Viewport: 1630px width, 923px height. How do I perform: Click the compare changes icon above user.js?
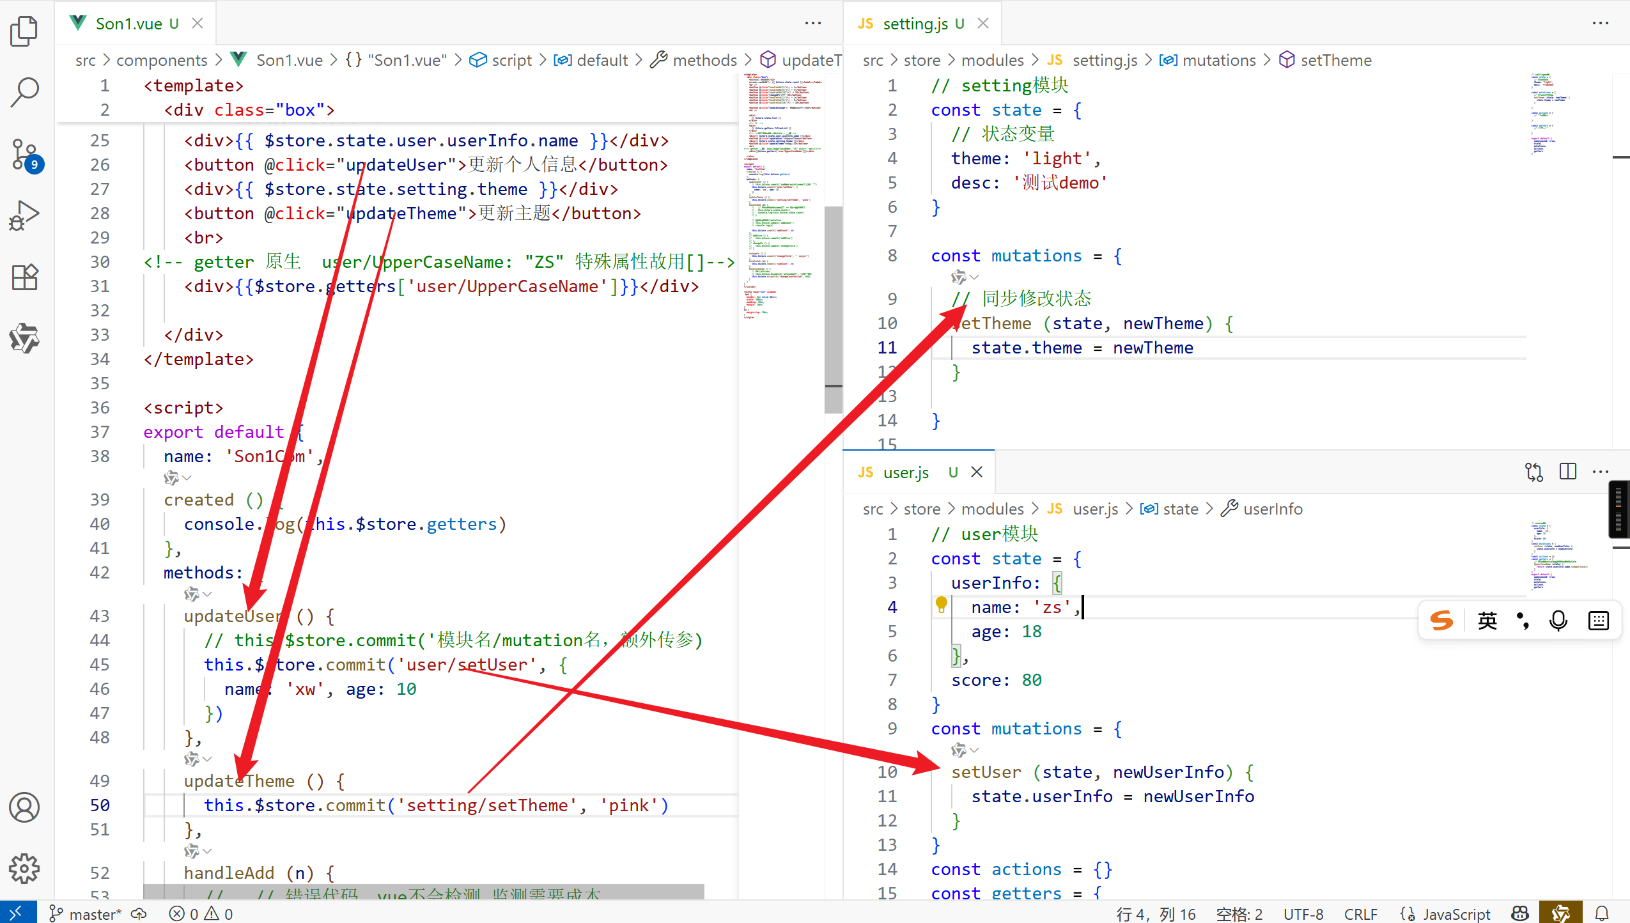point(1533,472)
